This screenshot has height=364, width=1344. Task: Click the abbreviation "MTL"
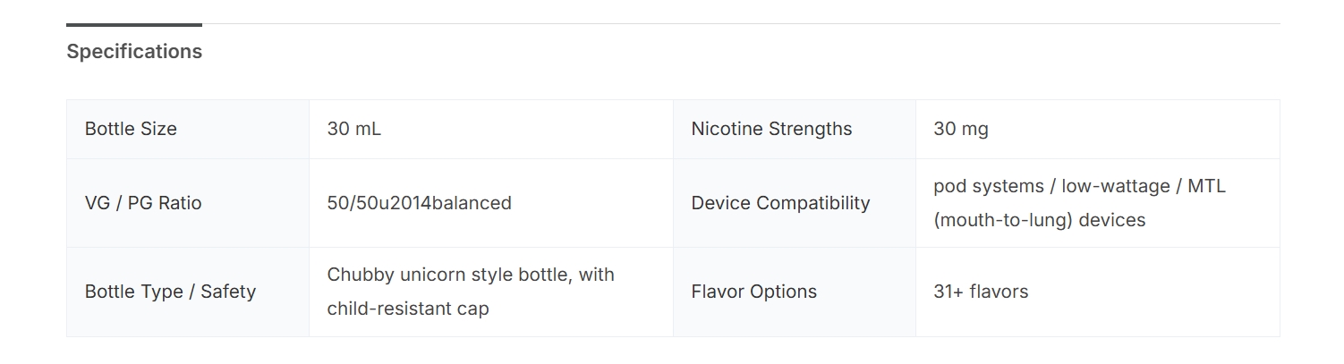pyautogui.click(x=1208, y=186)
